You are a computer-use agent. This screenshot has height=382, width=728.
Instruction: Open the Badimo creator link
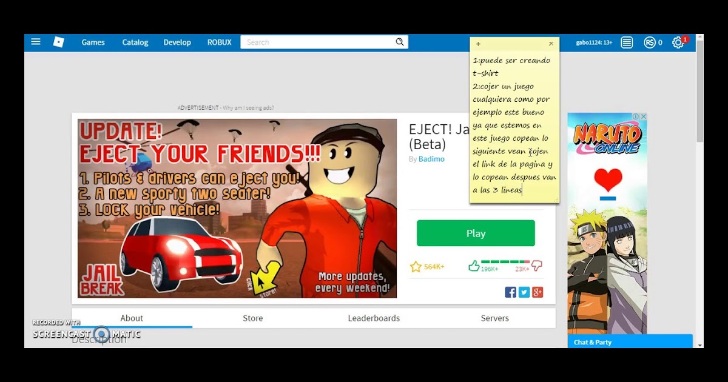click(x=431, y=159)
